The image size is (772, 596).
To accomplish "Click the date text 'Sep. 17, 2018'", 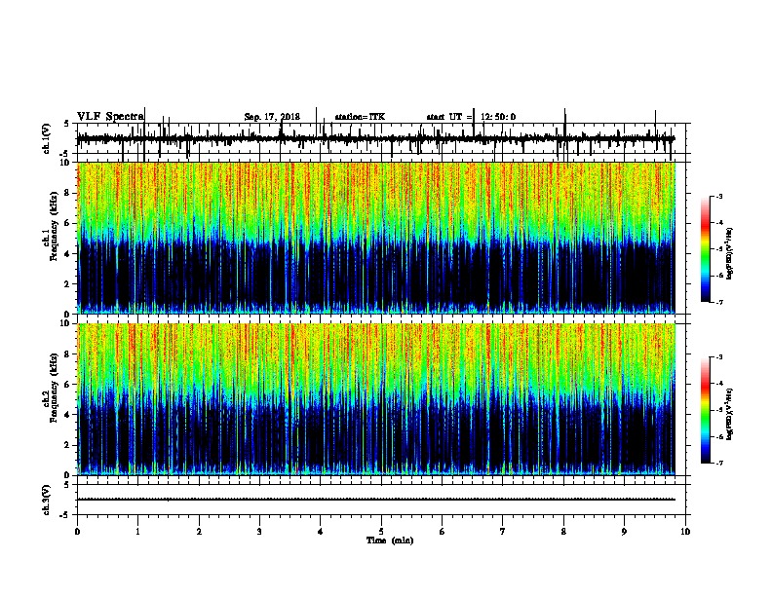I will [272, 117].
